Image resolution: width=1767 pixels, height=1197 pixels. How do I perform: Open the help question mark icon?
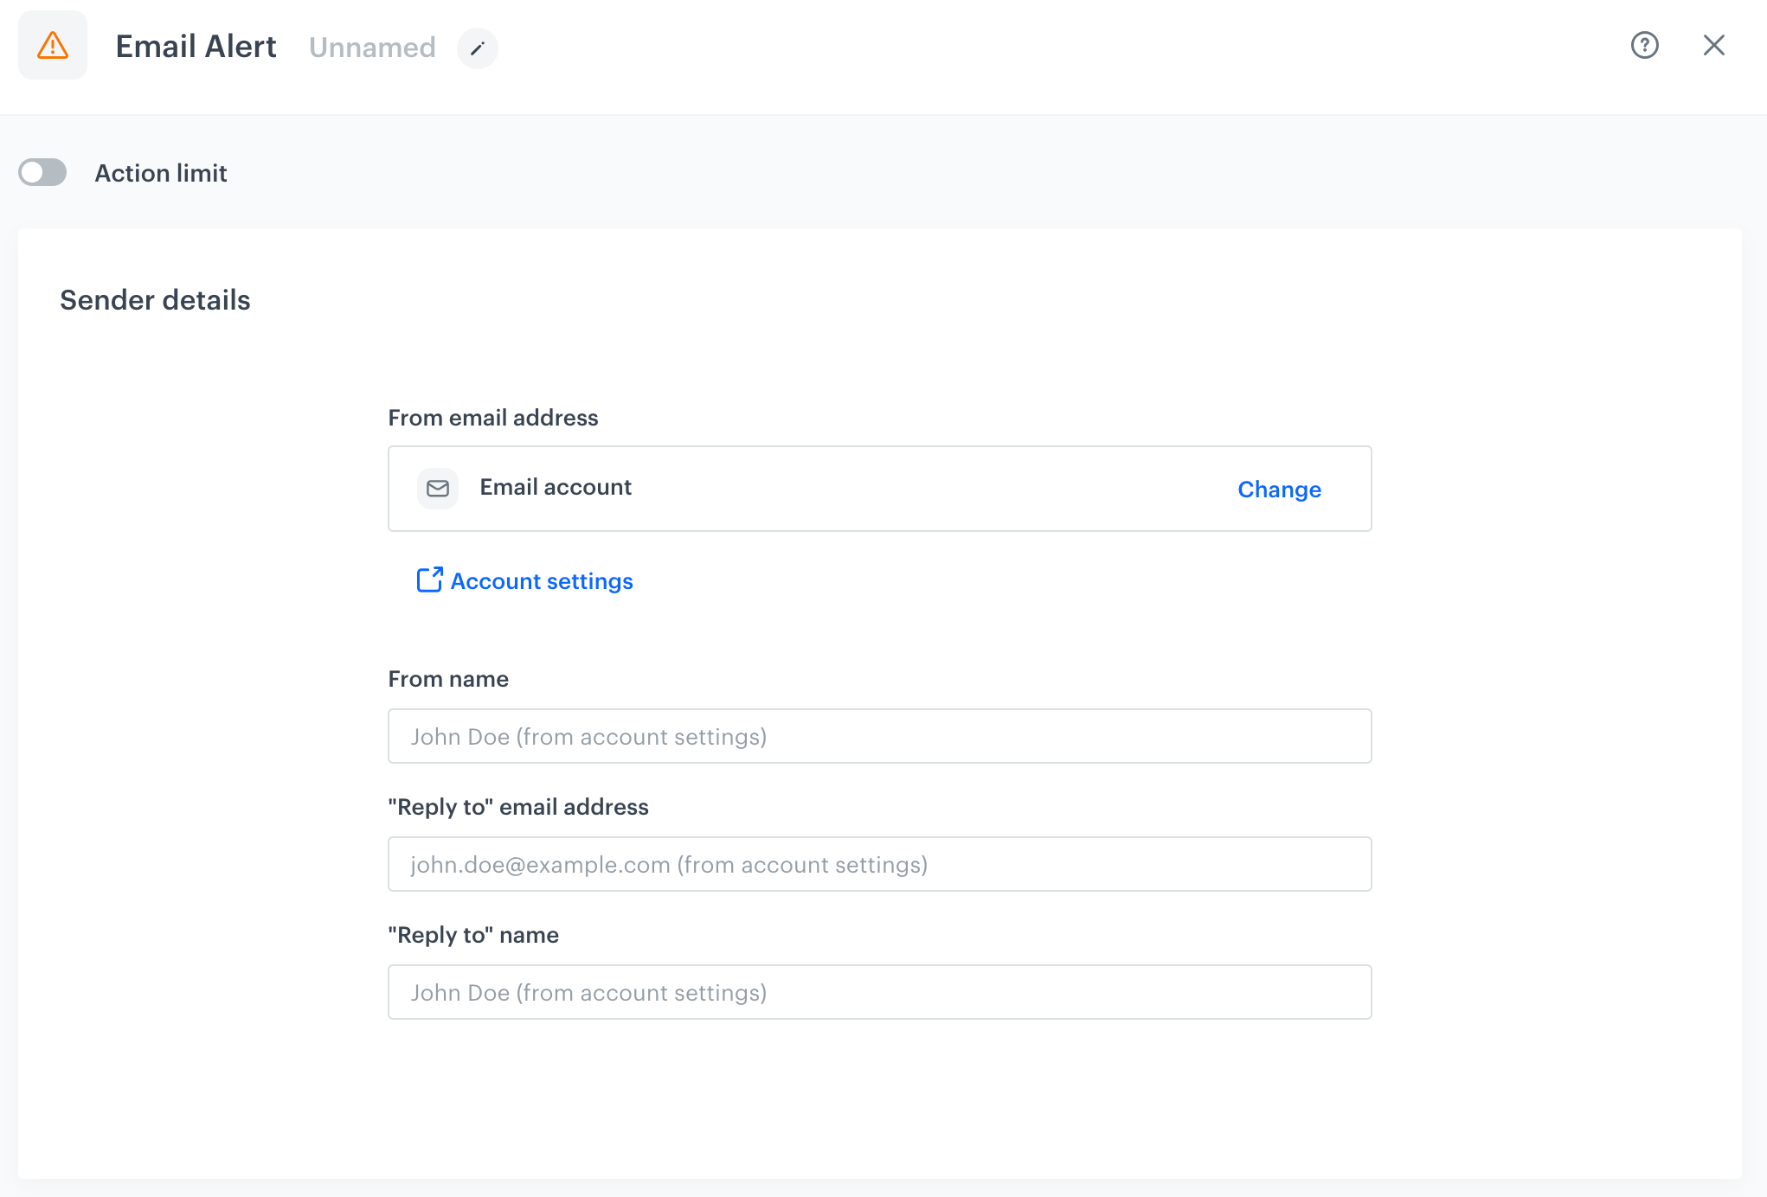coord(1644,45)
